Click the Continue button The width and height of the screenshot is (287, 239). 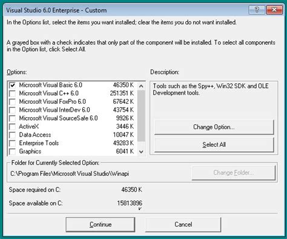[x=101, y=224]
